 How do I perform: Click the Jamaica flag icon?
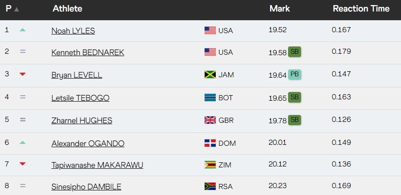click(210, 75)
